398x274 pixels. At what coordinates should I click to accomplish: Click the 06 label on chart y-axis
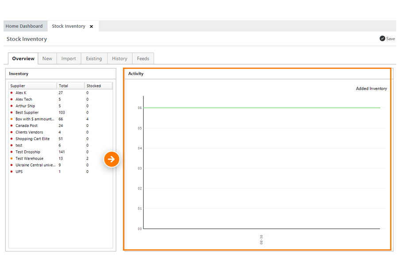point(140,108)
